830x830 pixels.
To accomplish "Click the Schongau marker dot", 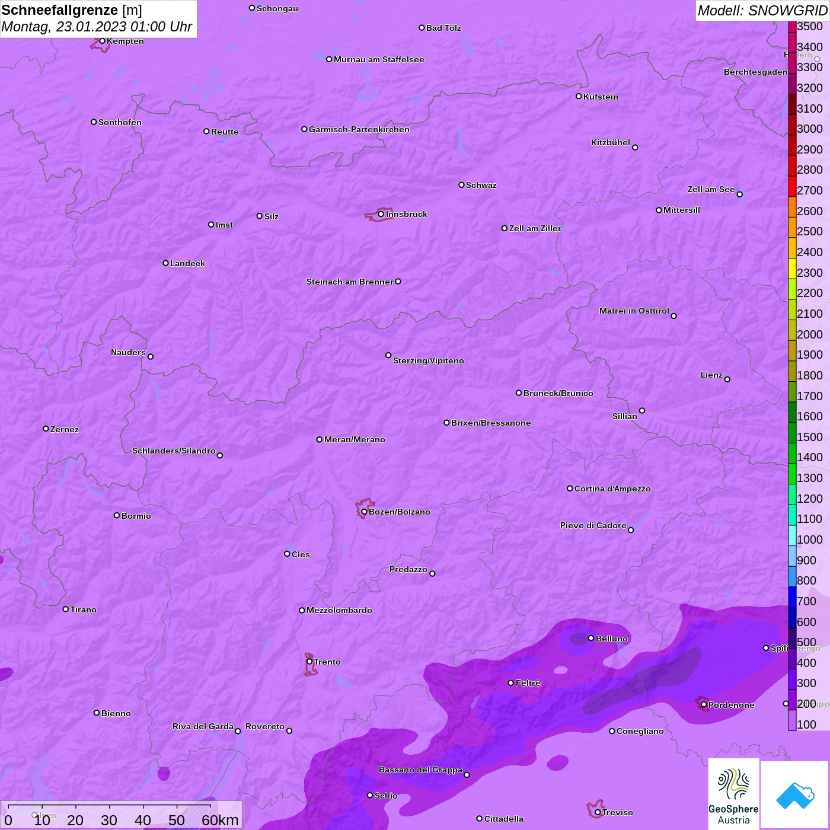I will [x=252, y=8].
